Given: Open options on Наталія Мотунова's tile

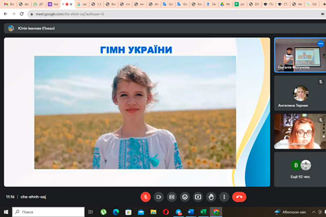Looking at the screenshot, I should click(x=321, y=44).
